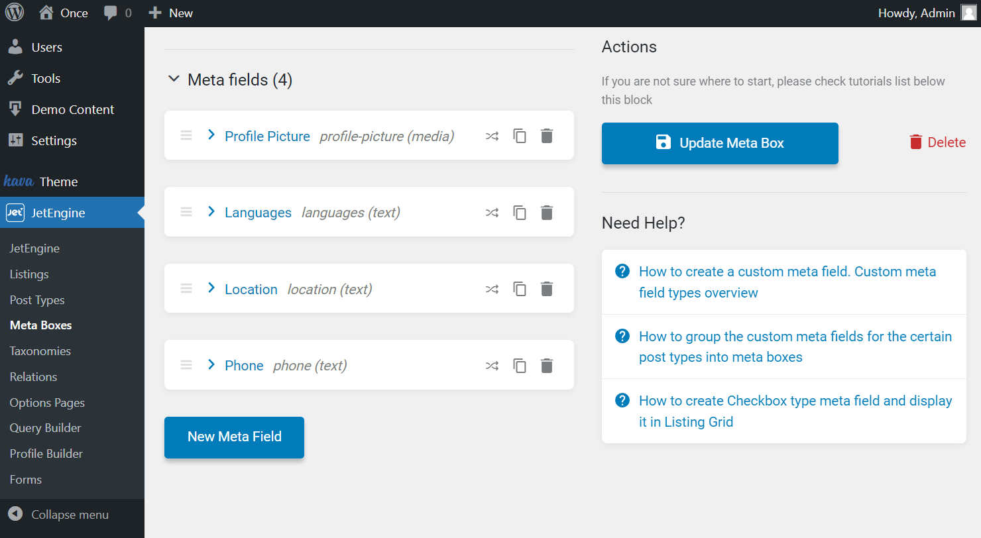Grab the Location field drag handle
Image resolution: width=981 pixels, height=538 pixels.
point(186,288)
